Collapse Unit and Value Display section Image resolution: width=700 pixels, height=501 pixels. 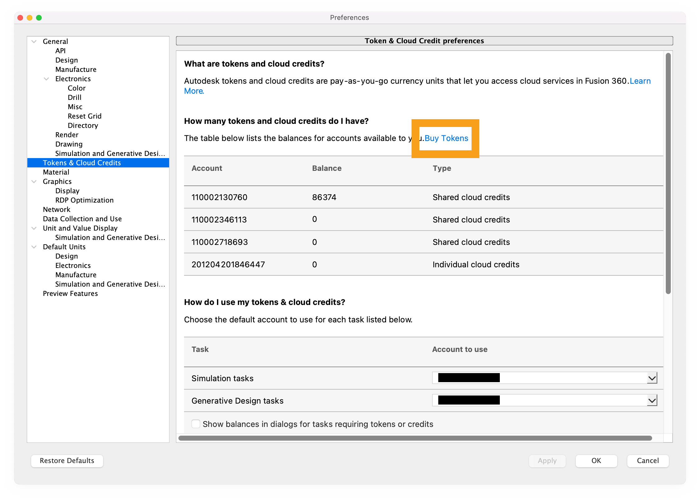click(34, 228)
